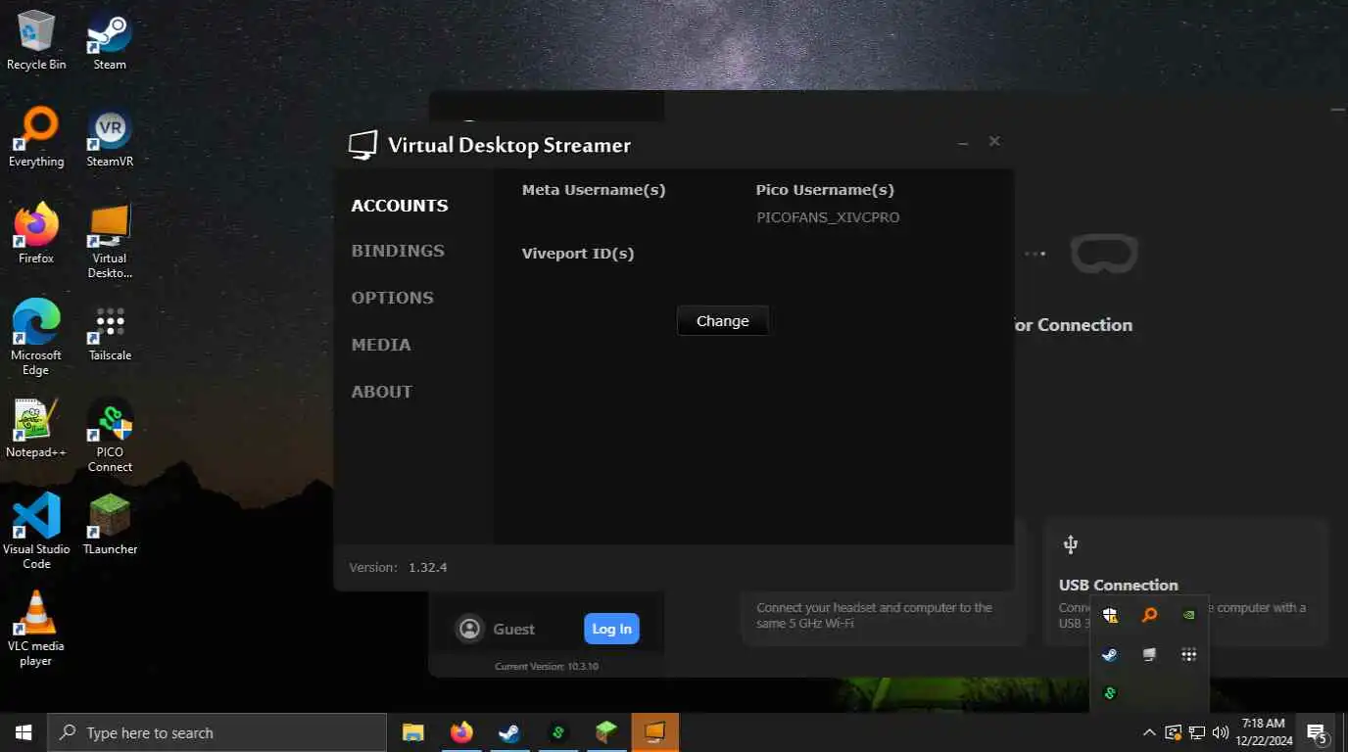Switch to the BINDINGS section
1348x752 pixels.
398,251
